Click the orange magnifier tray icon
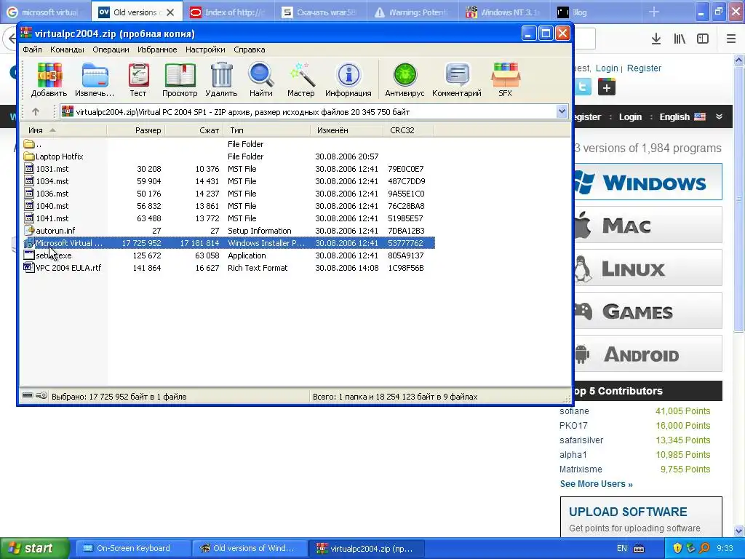Image resolution: width=745 pixels, height=559 pixels. click(x=704, y=548)
